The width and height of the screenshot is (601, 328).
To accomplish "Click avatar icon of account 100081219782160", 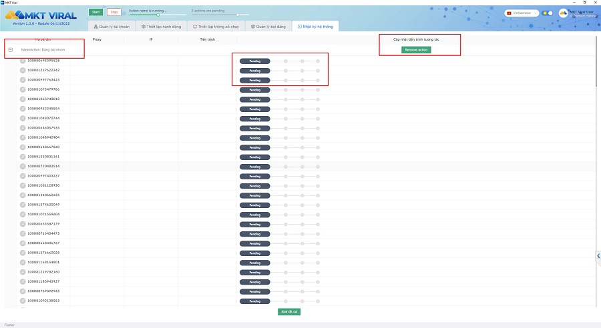I will [23, 272].
